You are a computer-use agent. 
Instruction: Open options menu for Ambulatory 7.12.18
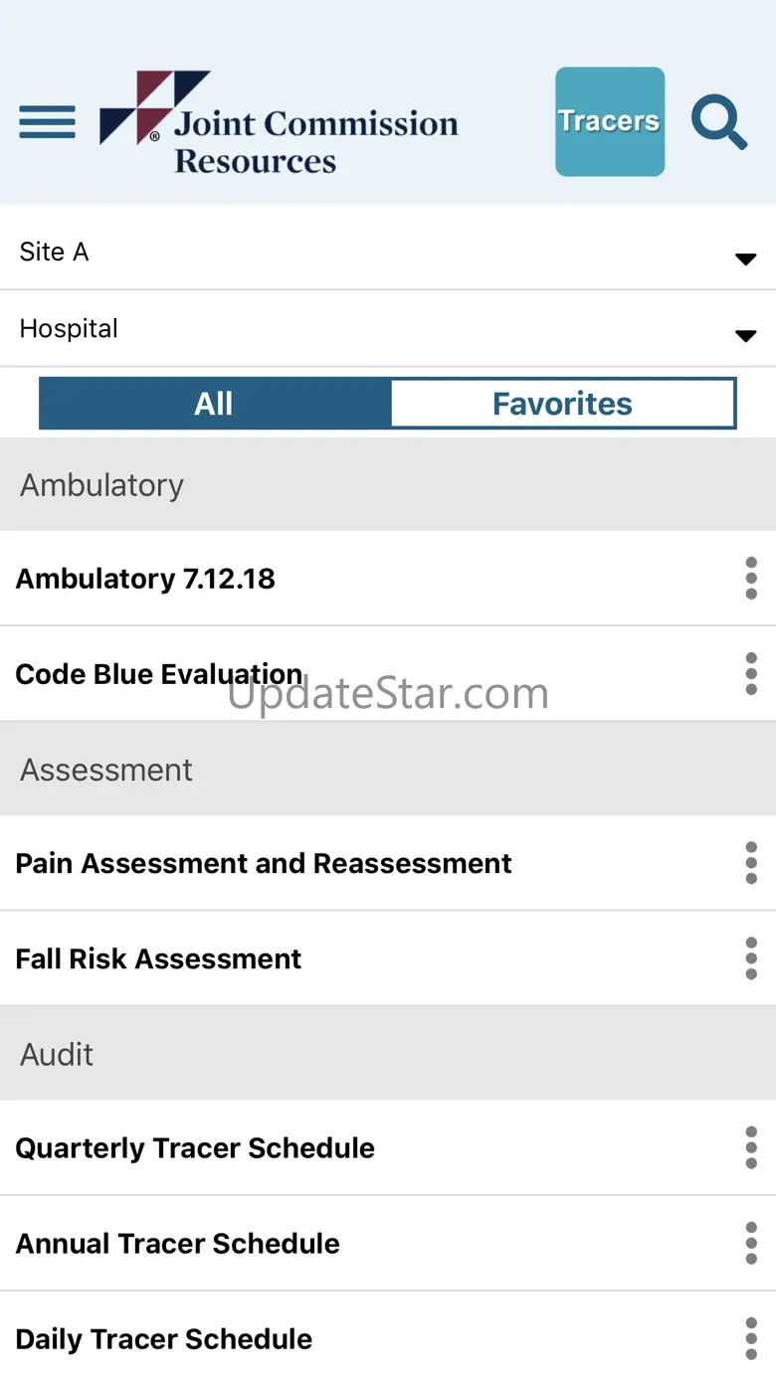coord(751,579)
